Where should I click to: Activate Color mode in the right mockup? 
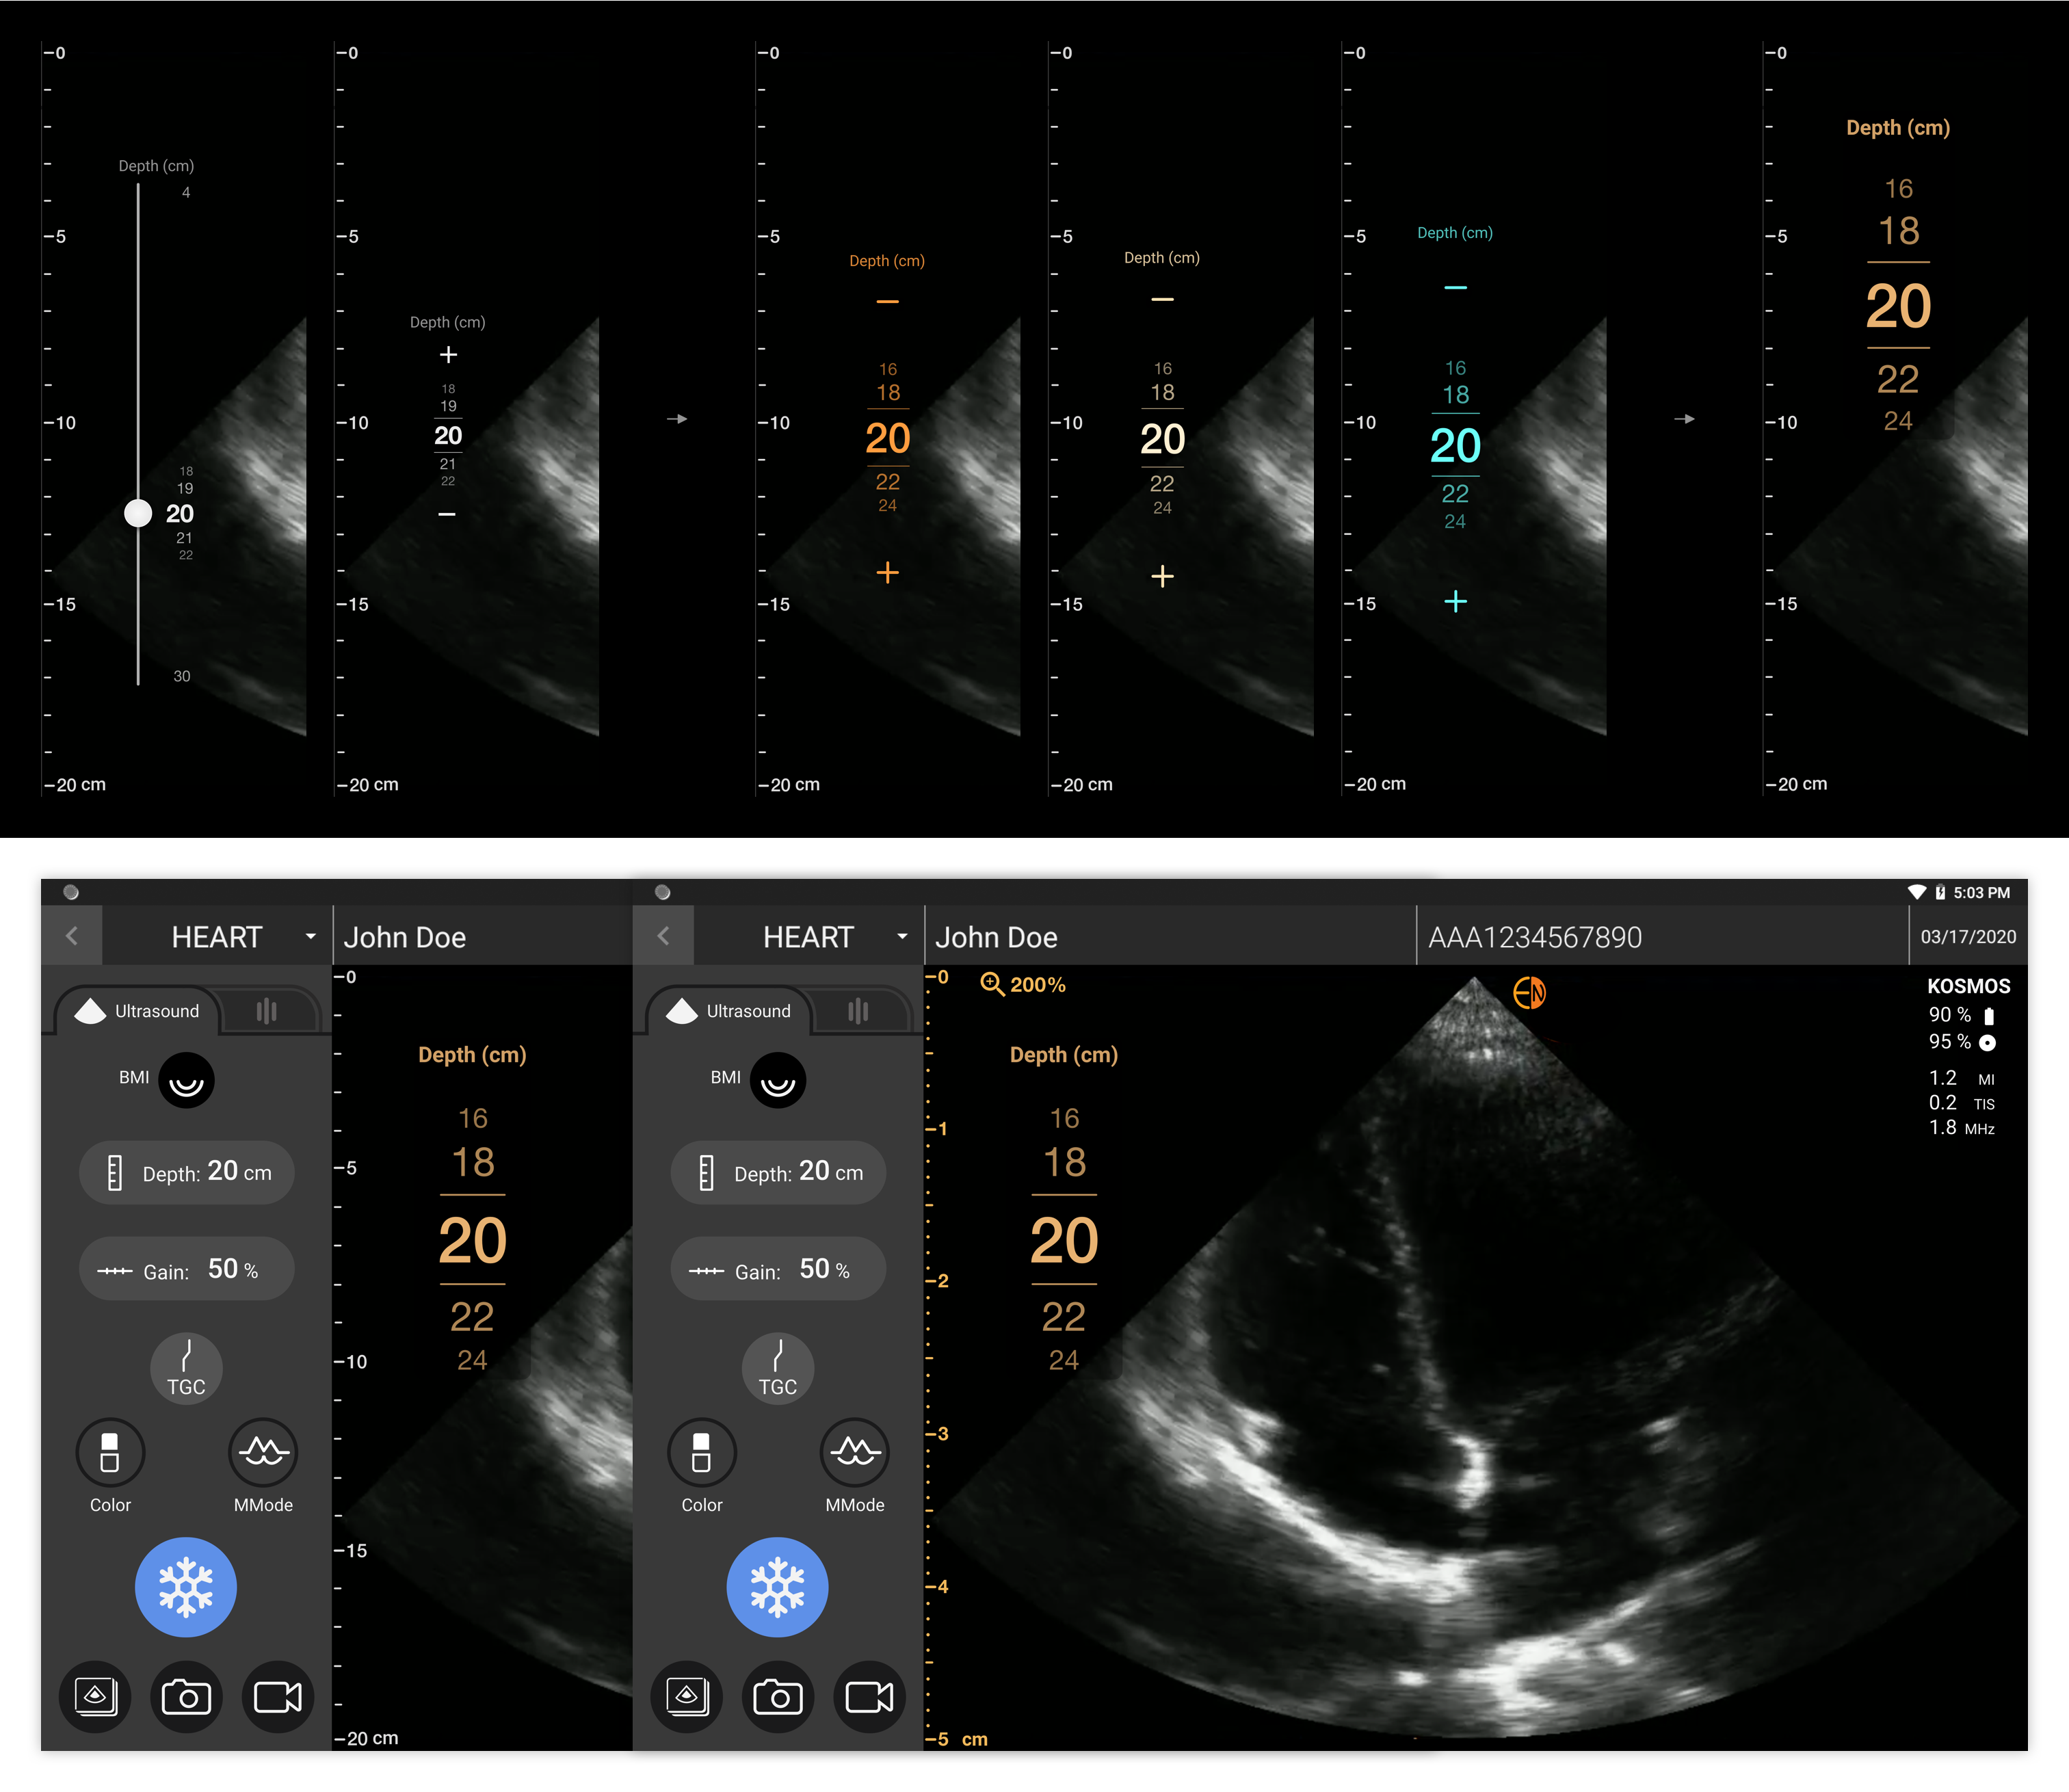point(702,1452)
